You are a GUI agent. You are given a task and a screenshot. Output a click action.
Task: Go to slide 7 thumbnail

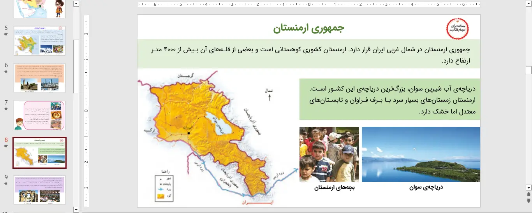click(39, 115)
